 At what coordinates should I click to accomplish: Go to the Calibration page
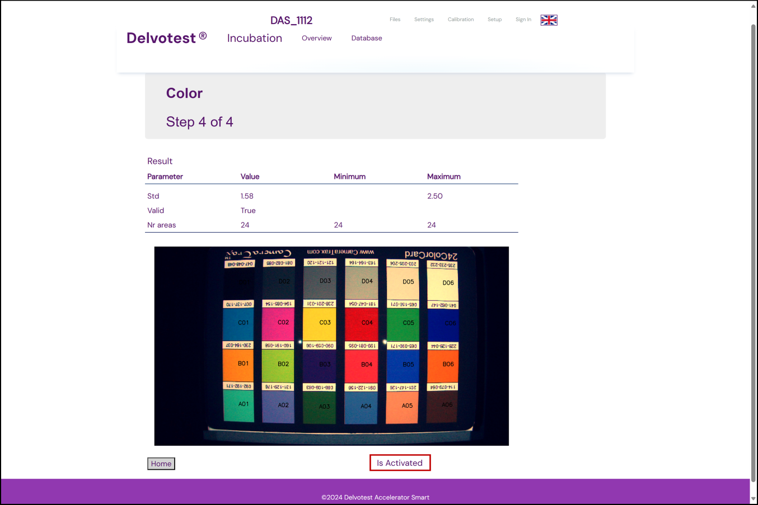click(x=460, y=20)
